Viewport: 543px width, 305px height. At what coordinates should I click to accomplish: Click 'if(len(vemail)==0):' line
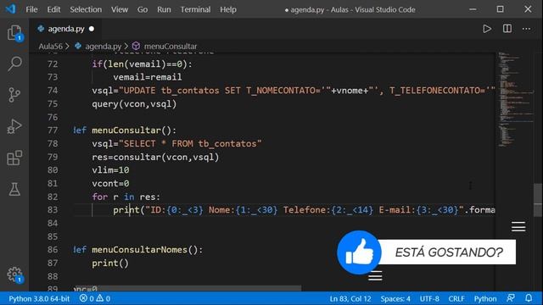pyautogui.click(x=142, y=64)
